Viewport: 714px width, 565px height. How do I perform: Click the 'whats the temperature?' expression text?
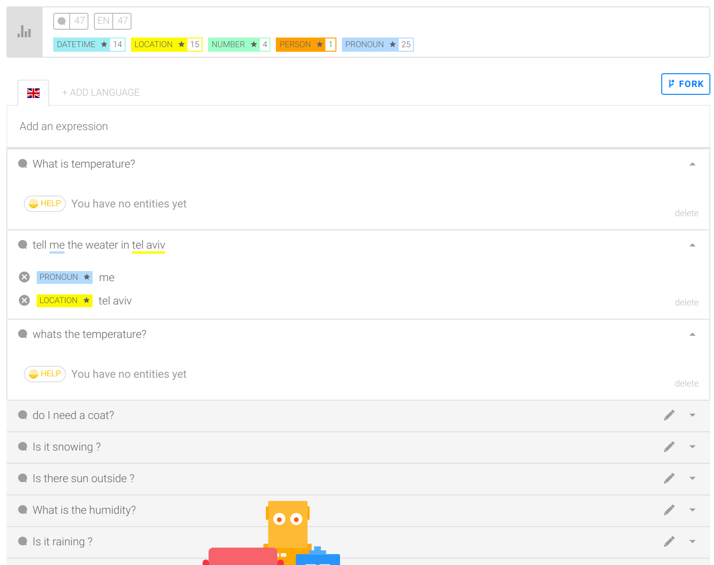pos(89,334)
